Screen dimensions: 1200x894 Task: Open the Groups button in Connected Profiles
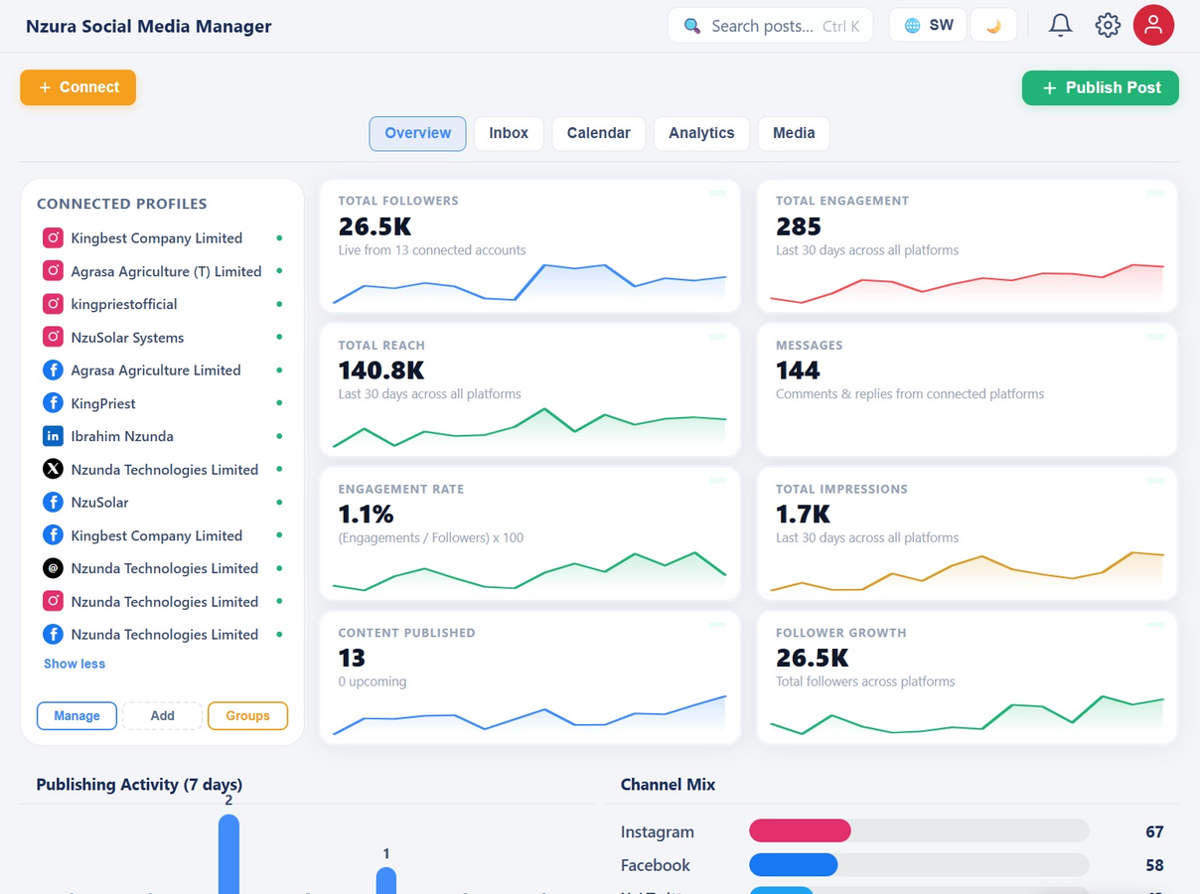(247, 715)
